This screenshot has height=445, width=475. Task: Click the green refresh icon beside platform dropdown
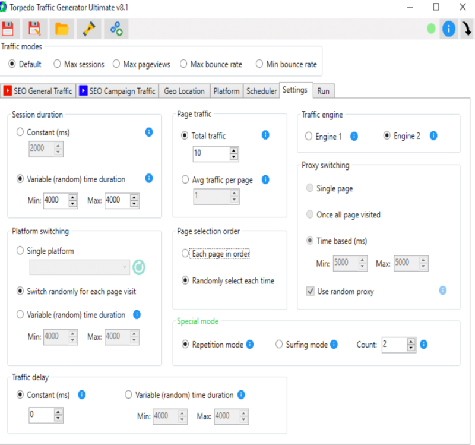[139, 267]
